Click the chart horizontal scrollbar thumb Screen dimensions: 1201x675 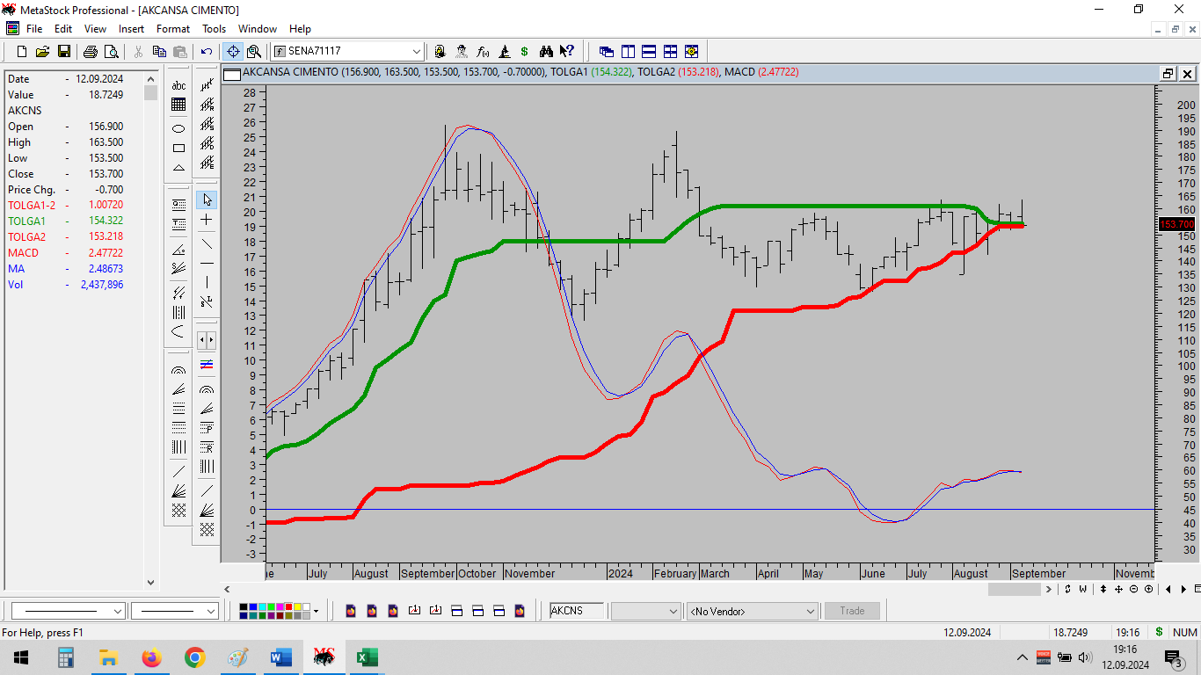click(1014, 590)
